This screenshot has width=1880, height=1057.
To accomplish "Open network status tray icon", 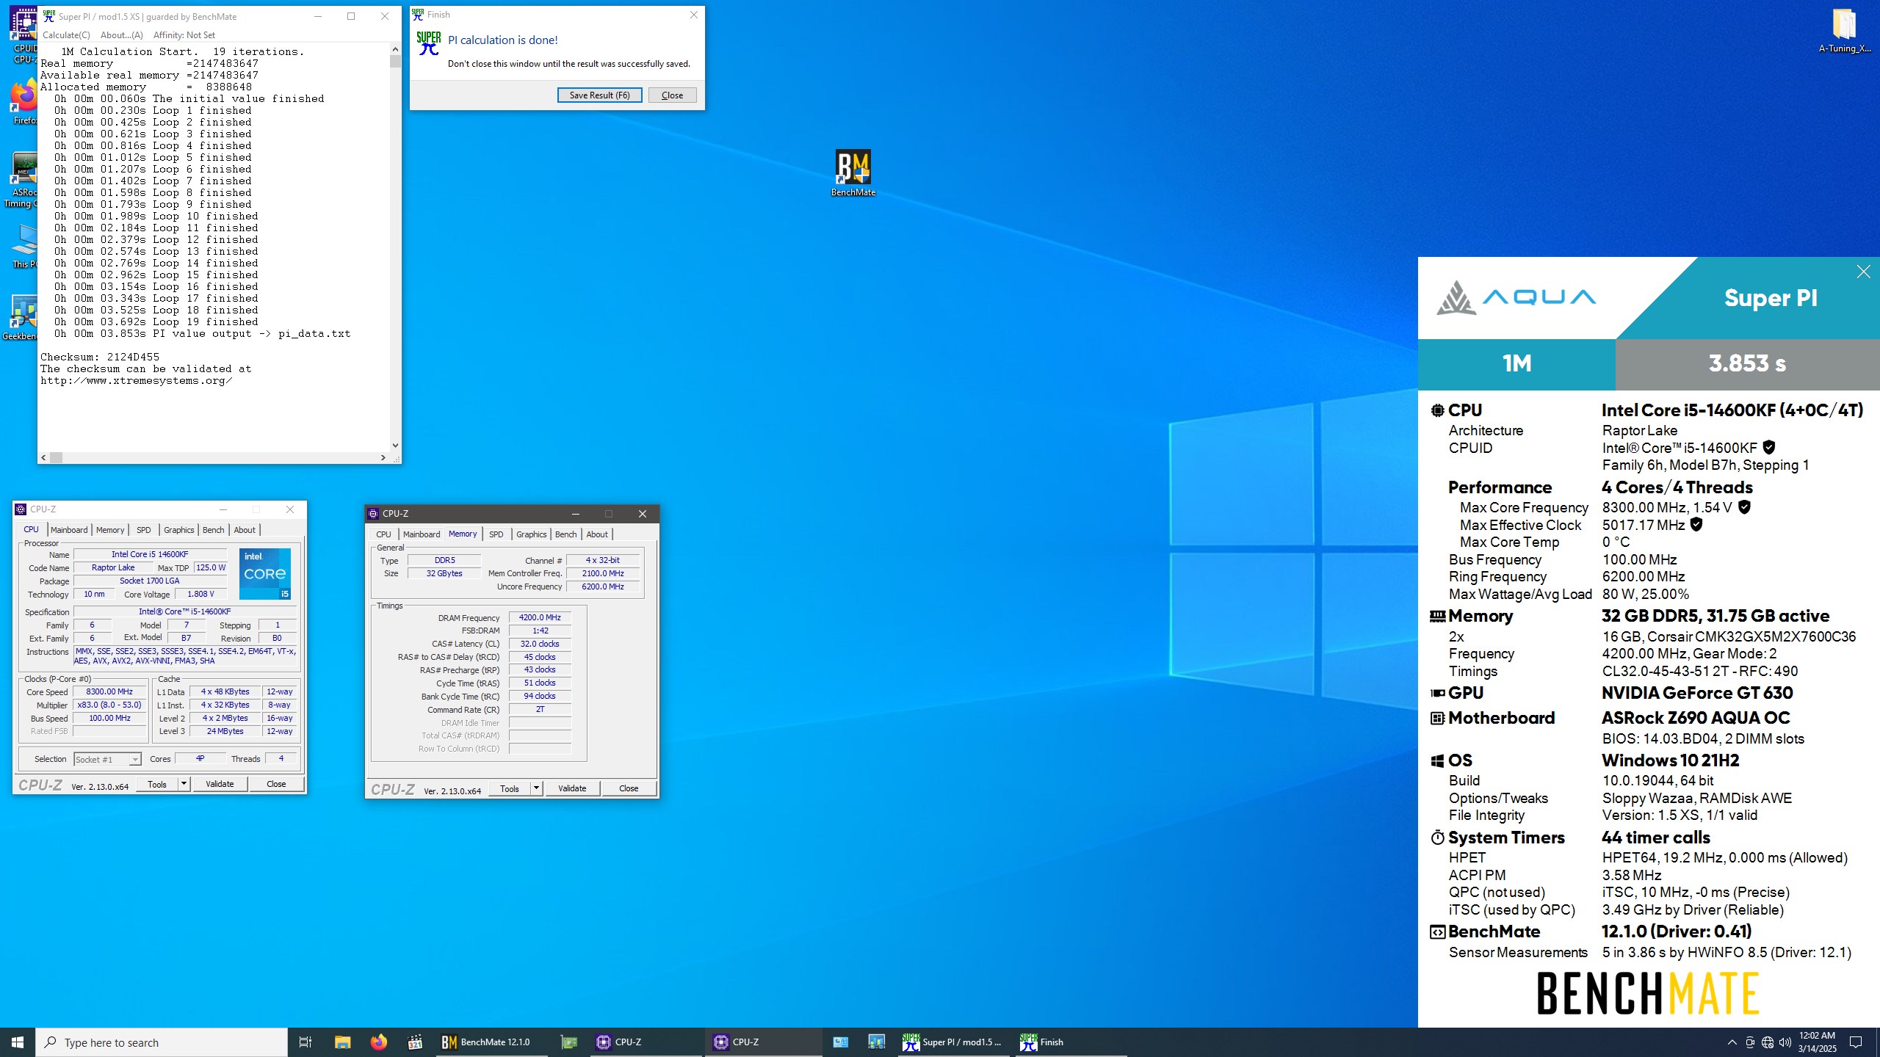I will click(x=1768, y=1042).
